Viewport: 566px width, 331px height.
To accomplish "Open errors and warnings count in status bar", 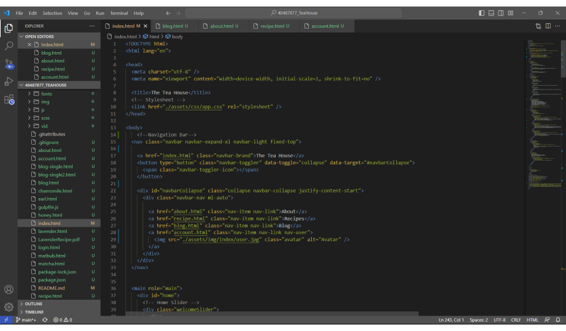I will click(63, 320).
